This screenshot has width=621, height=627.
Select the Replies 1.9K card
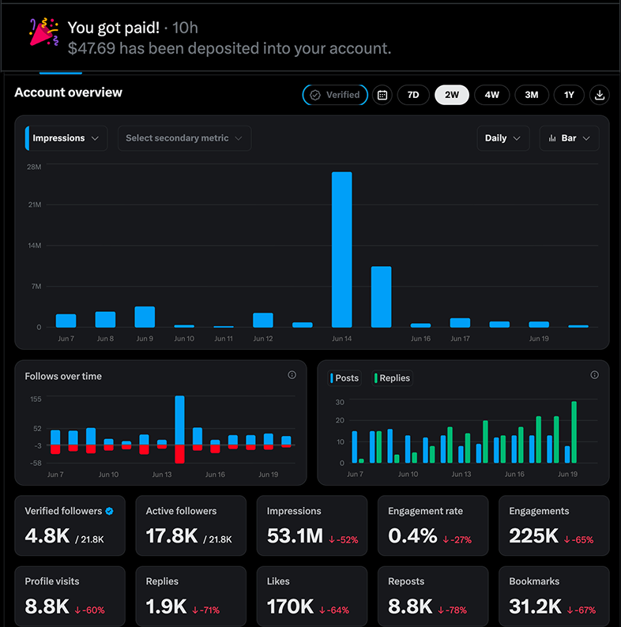coord(191,596)
